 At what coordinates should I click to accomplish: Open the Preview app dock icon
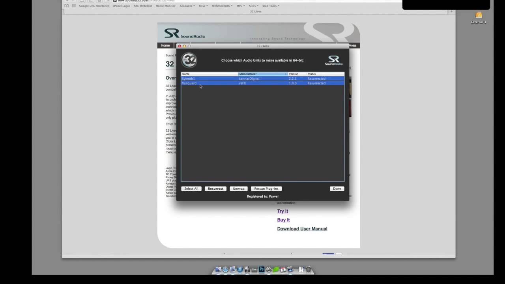coord(233,269)
